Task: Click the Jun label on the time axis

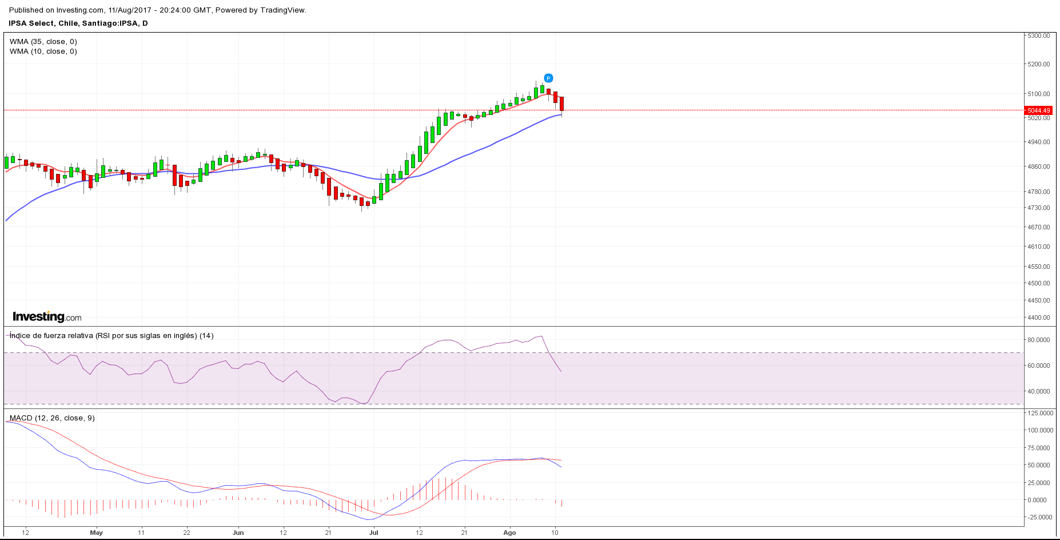Action: click(238, 533)
